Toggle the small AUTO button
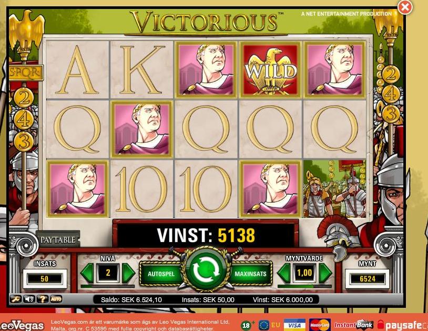The image size is (428, 331). click(x=56, y=299)
